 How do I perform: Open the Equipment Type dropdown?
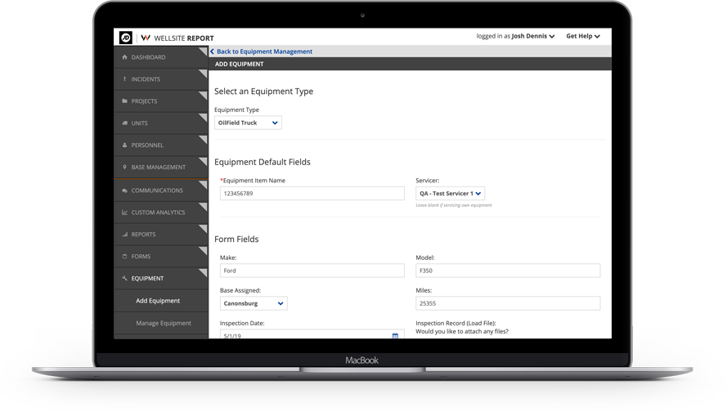[248, 123]
